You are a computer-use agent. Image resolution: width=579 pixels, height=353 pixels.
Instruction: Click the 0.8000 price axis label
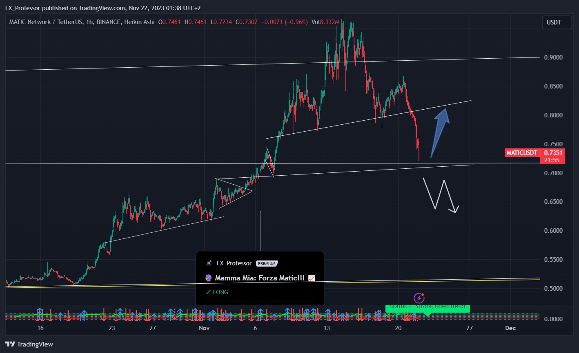tap(553, 115)
